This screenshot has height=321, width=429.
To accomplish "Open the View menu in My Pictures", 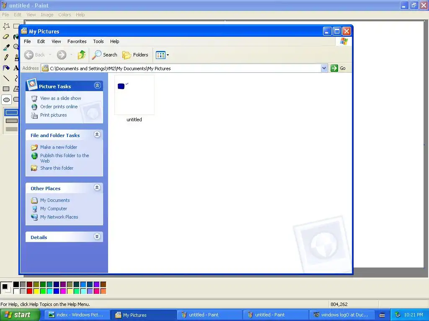I will tap(57, 41).
